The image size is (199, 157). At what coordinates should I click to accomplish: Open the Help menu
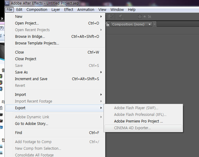pyautogui.click(x=132, y=10)
